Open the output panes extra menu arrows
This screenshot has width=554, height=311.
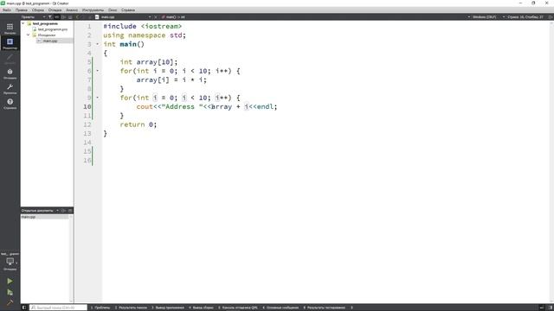[351, 308]
